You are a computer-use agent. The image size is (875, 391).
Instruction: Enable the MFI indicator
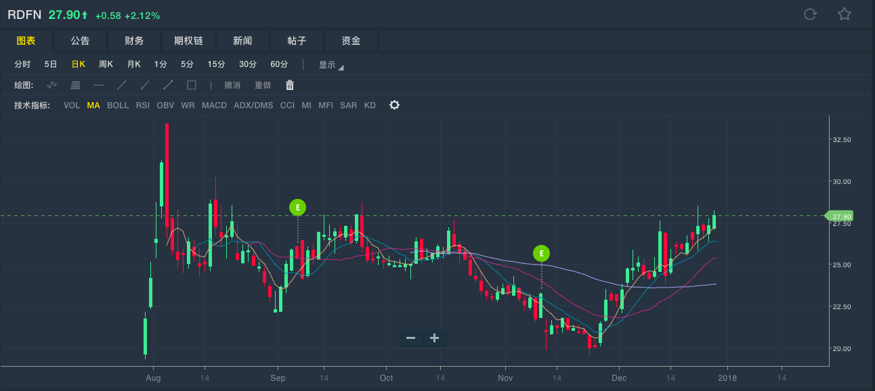point(326,106)
